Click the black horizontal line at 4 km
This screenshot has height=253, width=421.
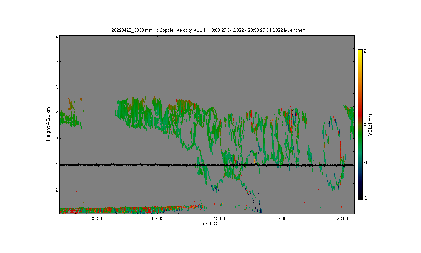click(x=207, y=165)
